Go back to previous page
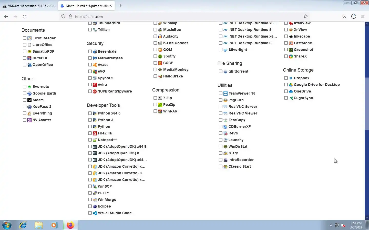The image size is (369, 230). tap(6, 16)
